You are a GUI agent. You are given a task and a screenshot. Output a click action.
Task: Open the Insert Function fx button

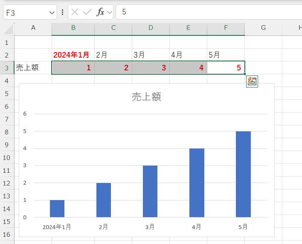100,12
